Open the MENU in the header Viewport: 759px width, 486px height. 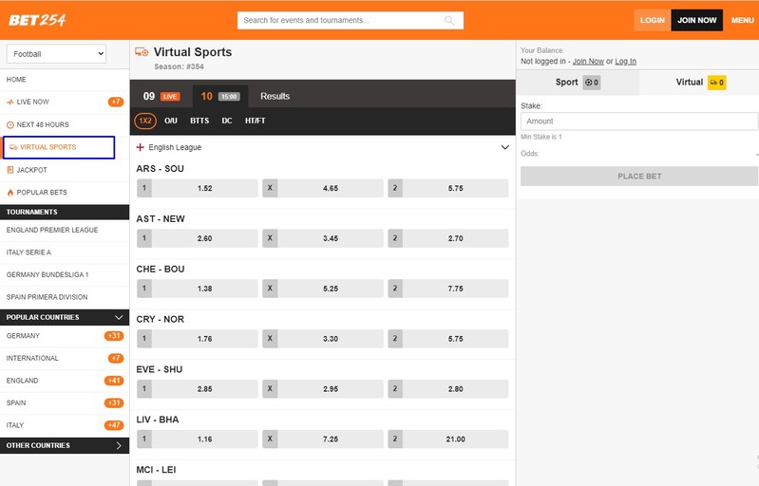[743, 20]
